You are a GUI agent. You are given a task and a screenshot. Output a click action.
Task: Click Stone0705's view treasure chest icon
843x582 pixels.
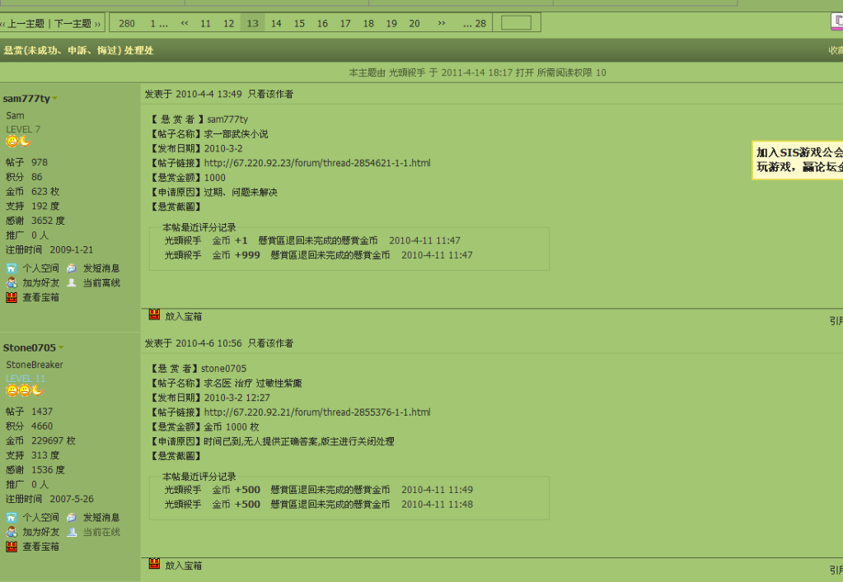click(x=12, y=546)
